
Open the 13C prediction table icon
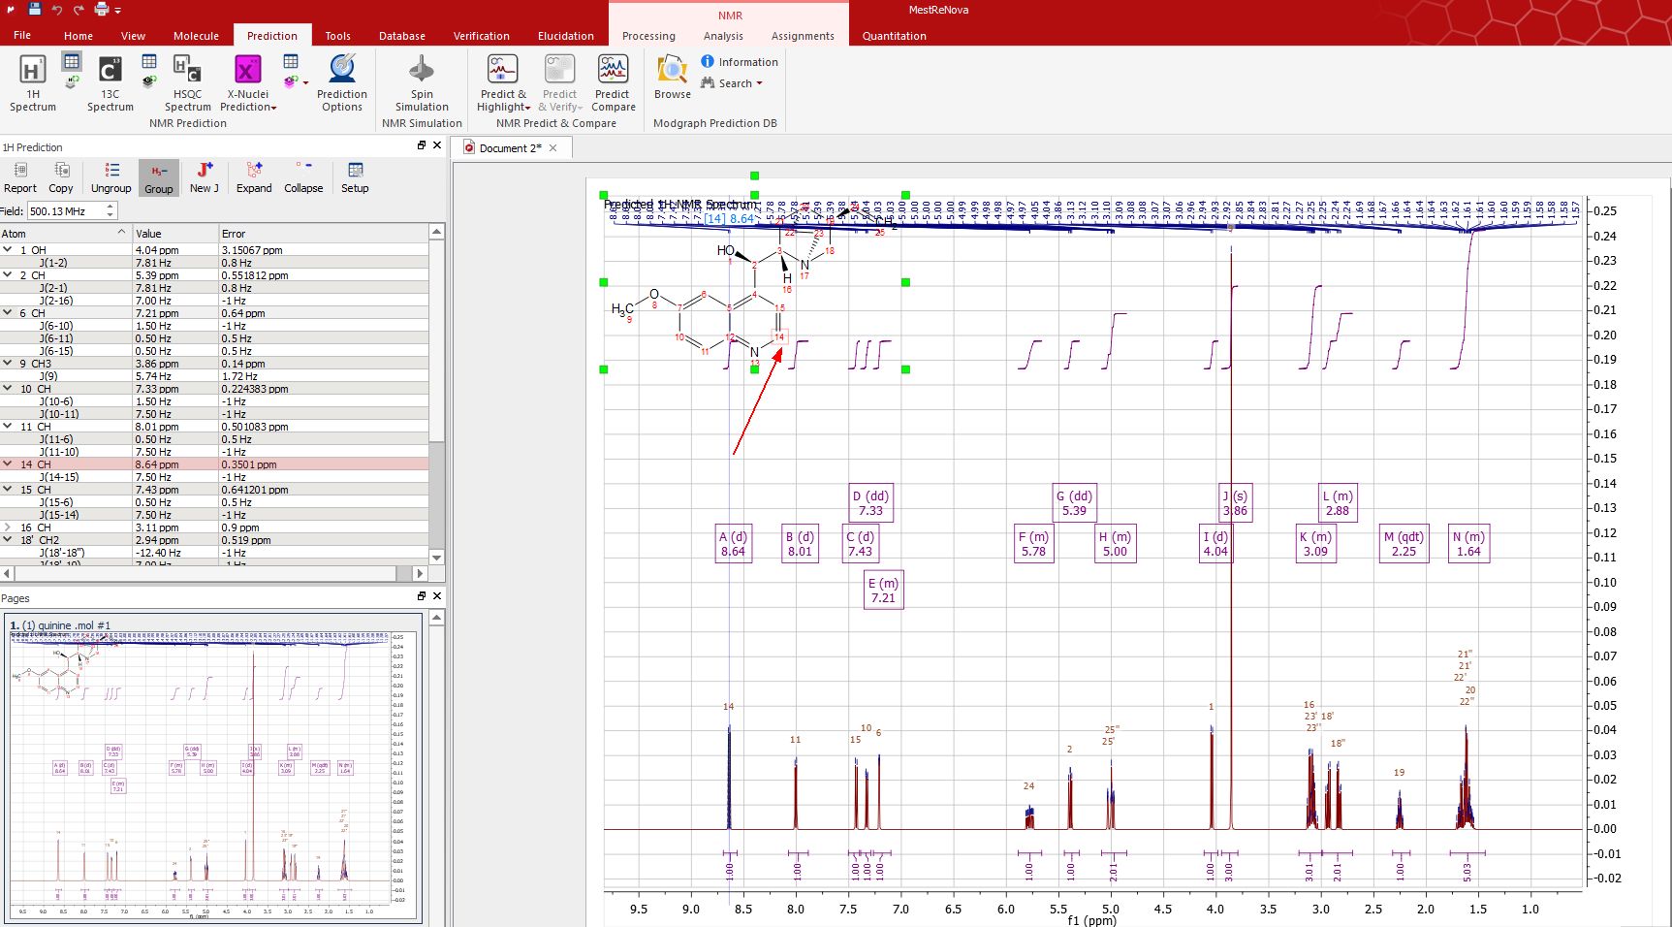148,62
